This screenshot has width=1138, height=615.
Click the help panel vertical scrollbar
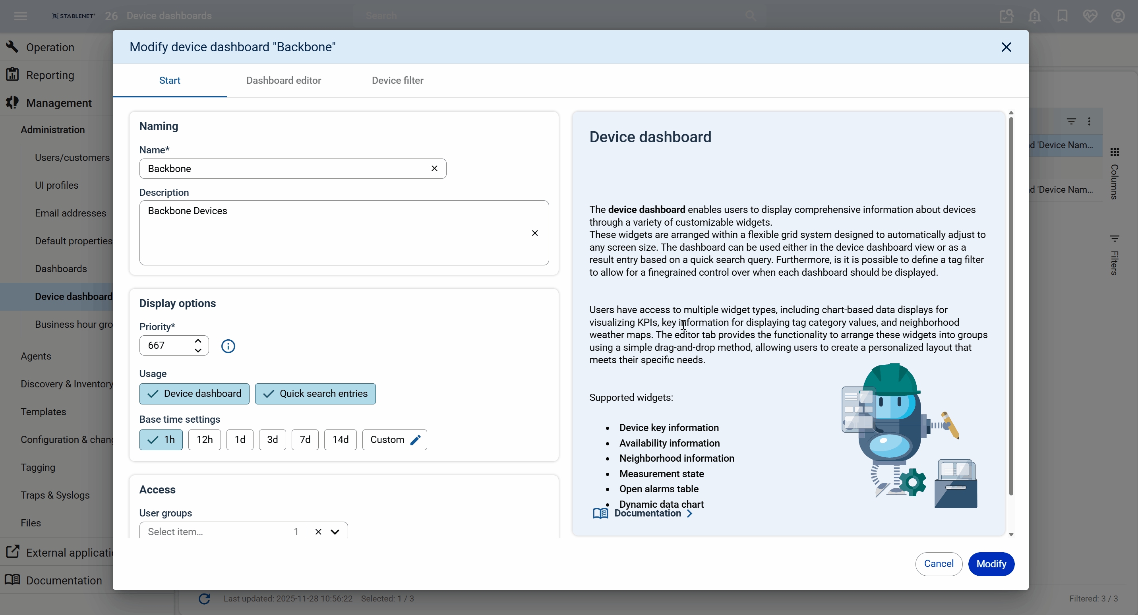tap(1011, 305)
